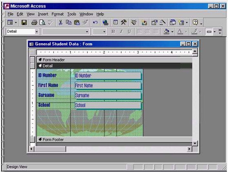The image size is (228, 172).
Task: Show more formatting toolbar buttons chevron
Action: coord(220,31)
